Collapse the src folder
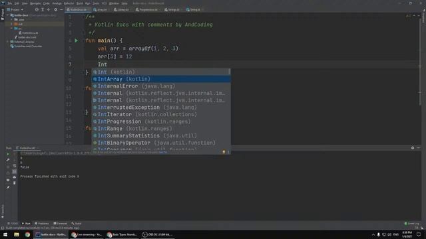This screenshot has height=239, width=426. [12, 29]
